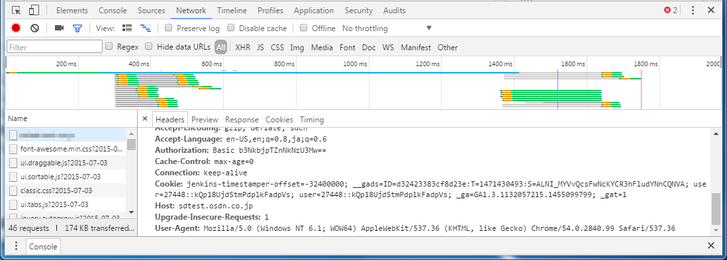The height and width of the screenshot is (260, 727).
Task: Filter requests by JS
Action: (x=261, y=47)
